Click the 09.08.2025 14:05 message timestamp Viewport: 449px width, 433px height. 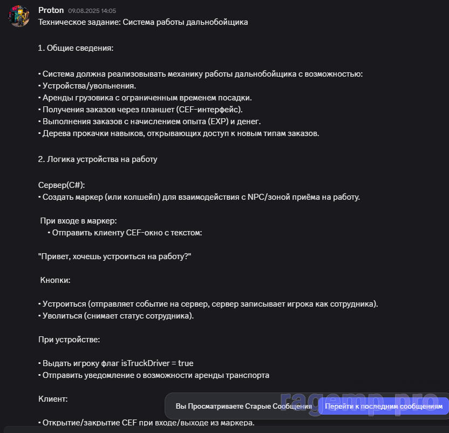[x=92, y=11]
